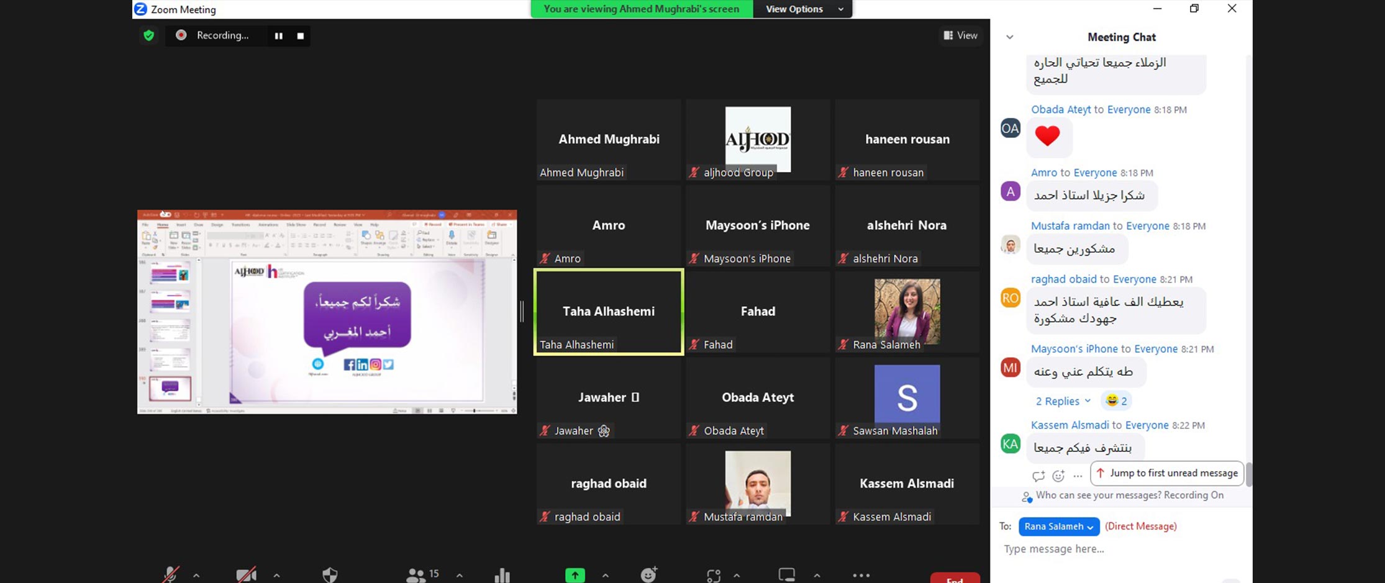Open the Rana Salameh chat recipient dropdown
The width and height of the screenshot is (1385, 583).
(x=1058, y=527)
